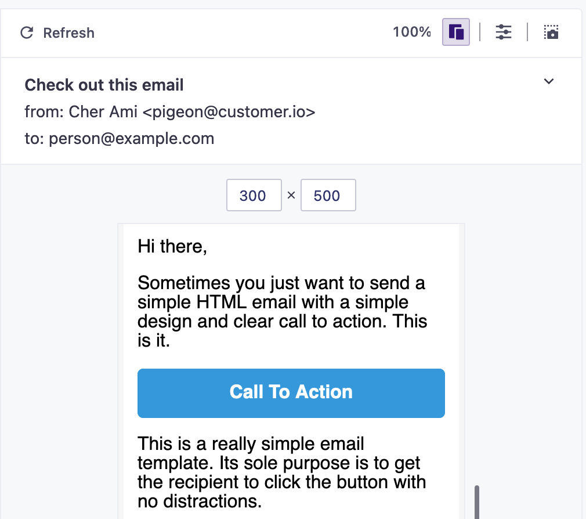Image resolution: width=586 pixels, height=519 pixels.
Task: Click the viewport height field showing 500
Action: pyautogui.click(x=328, y=196)
